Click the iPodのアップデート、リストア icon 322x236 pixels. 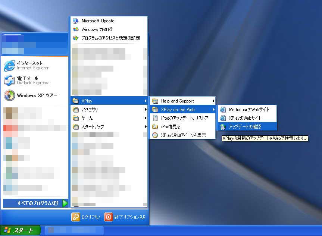point(156,118)
